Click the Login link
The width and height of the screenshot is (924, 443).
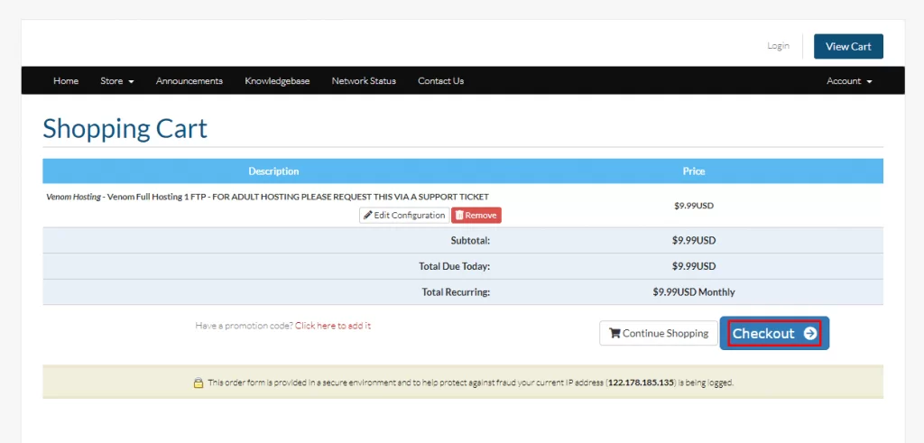pos(778,45)
